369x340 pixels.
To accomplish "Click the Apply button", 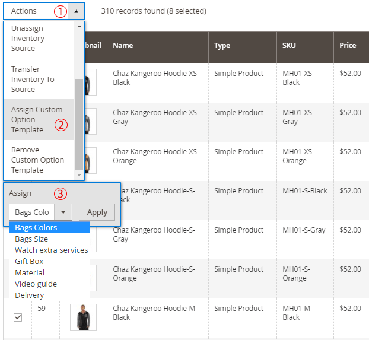I will click(x=97, y=212).
